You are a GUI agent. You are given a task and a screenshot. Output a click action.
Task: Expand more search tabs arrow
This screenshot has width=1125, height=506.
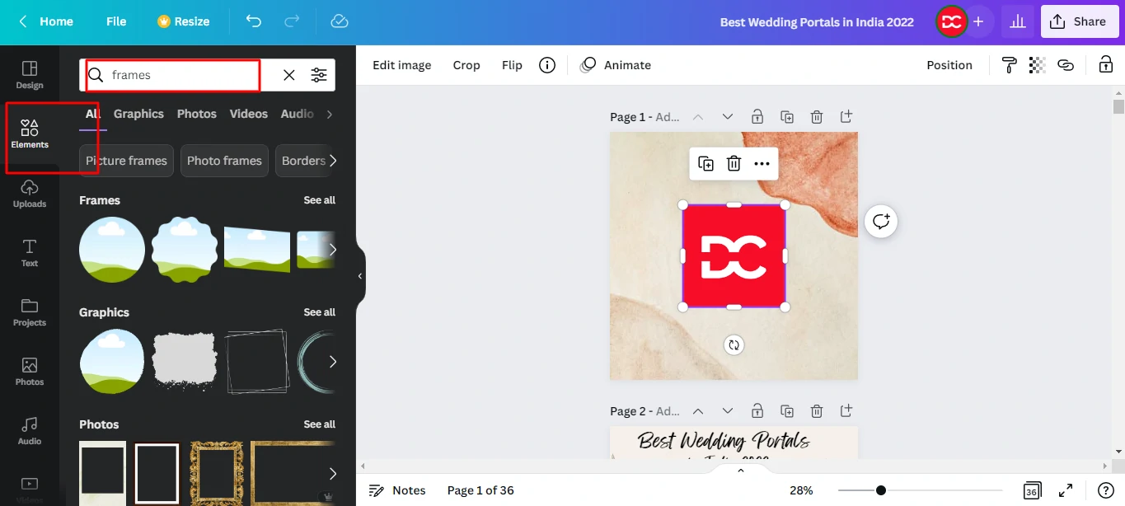point(330,115)
